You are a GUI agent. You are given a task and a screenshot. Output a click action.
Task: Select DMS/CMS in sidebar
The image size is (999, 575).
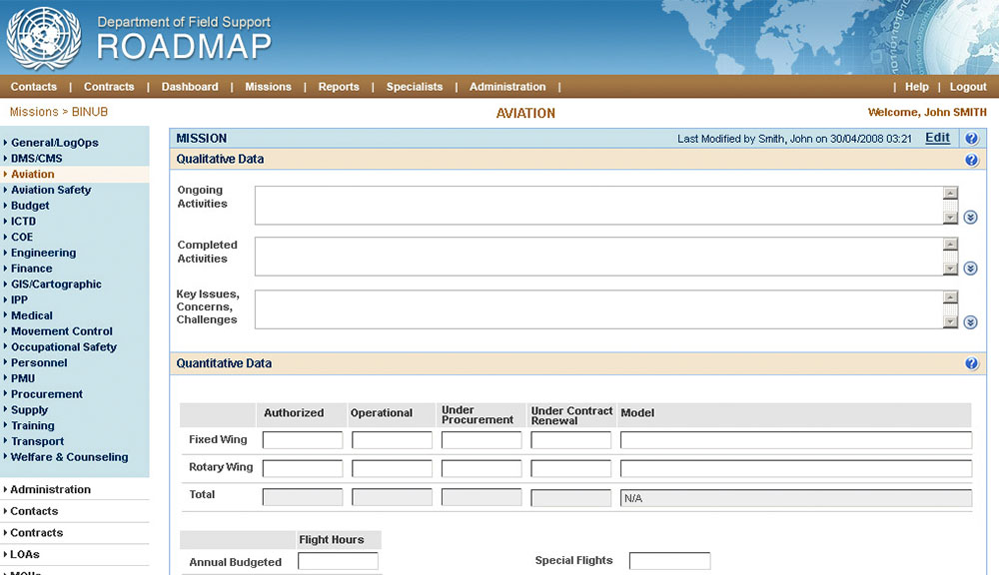pyautogui.click(x=36, y=159)
